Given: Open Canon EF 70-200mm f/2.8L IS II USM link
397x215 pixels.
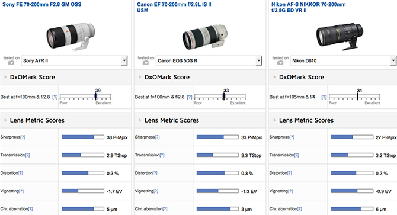Looking at the screenshot, I should (174, 7).
